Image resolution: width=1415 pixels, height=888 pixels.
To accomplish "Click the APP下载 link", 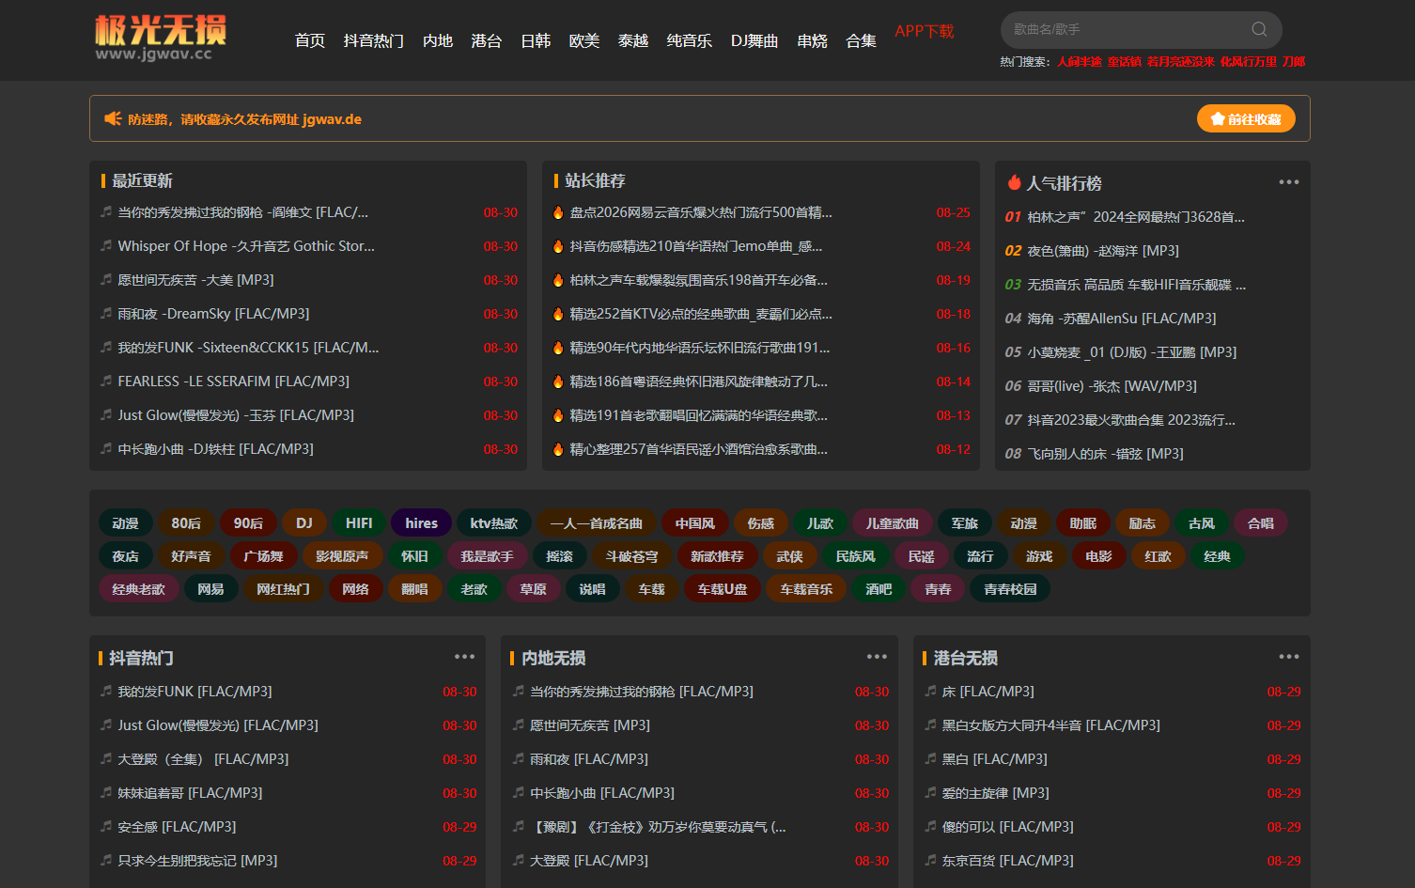I will pos(925,31).
